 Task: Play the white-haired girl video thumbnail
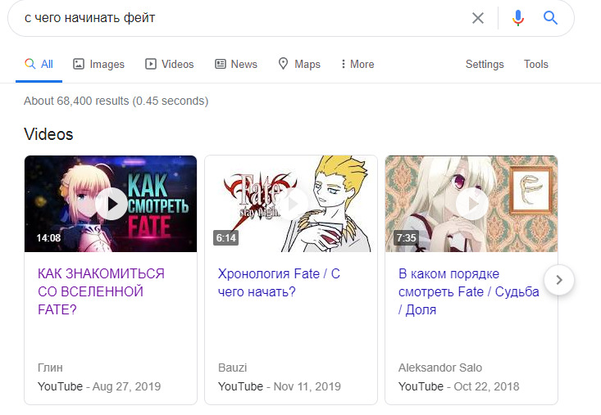point(471,204)
